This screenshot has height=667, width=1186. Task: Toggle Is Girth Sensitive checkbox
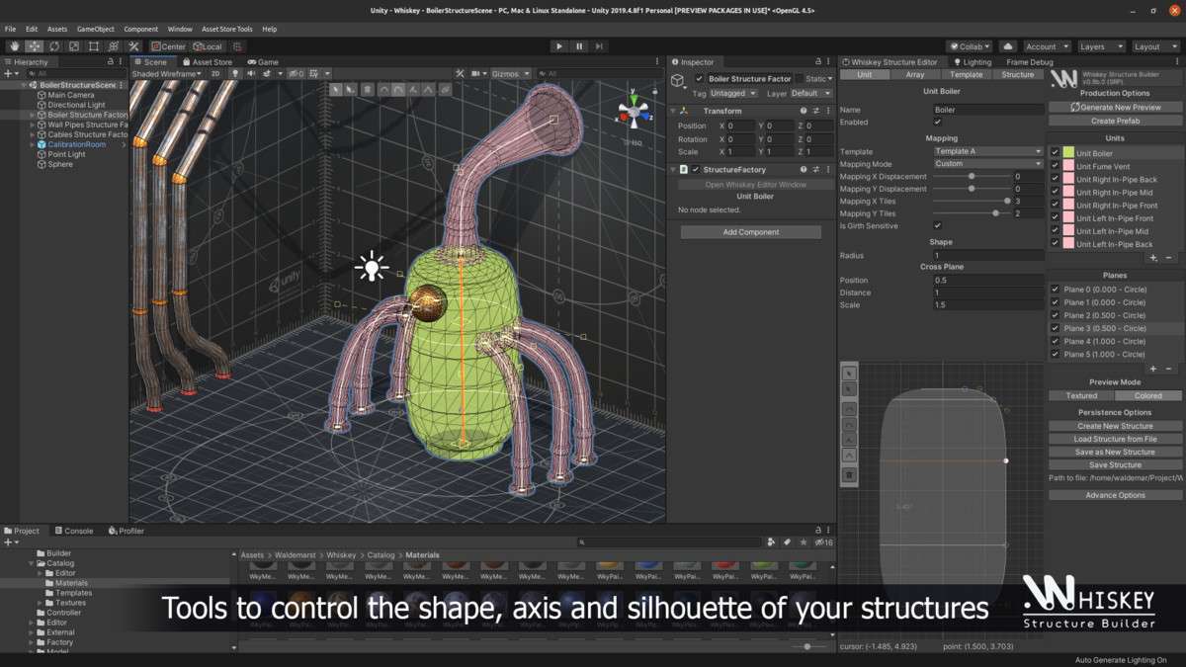pos(938,225)
